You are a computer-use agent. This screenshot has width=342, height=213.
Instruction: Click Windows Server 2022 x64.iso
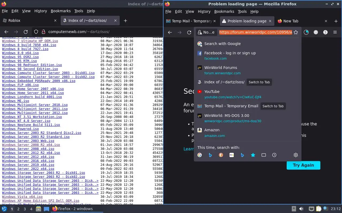click(x=28, y=169)
